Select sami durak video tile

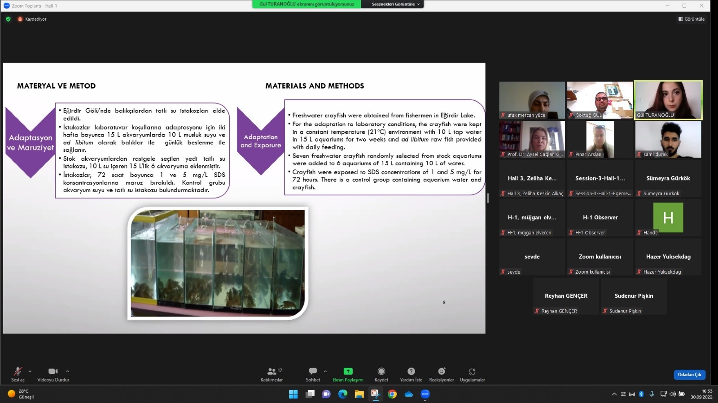point(668,139)
